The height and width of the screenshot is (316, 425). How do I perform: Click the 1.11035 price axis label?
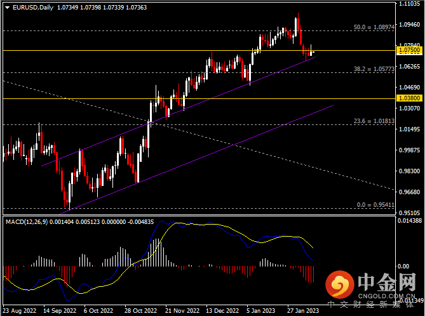click(409, 4)
